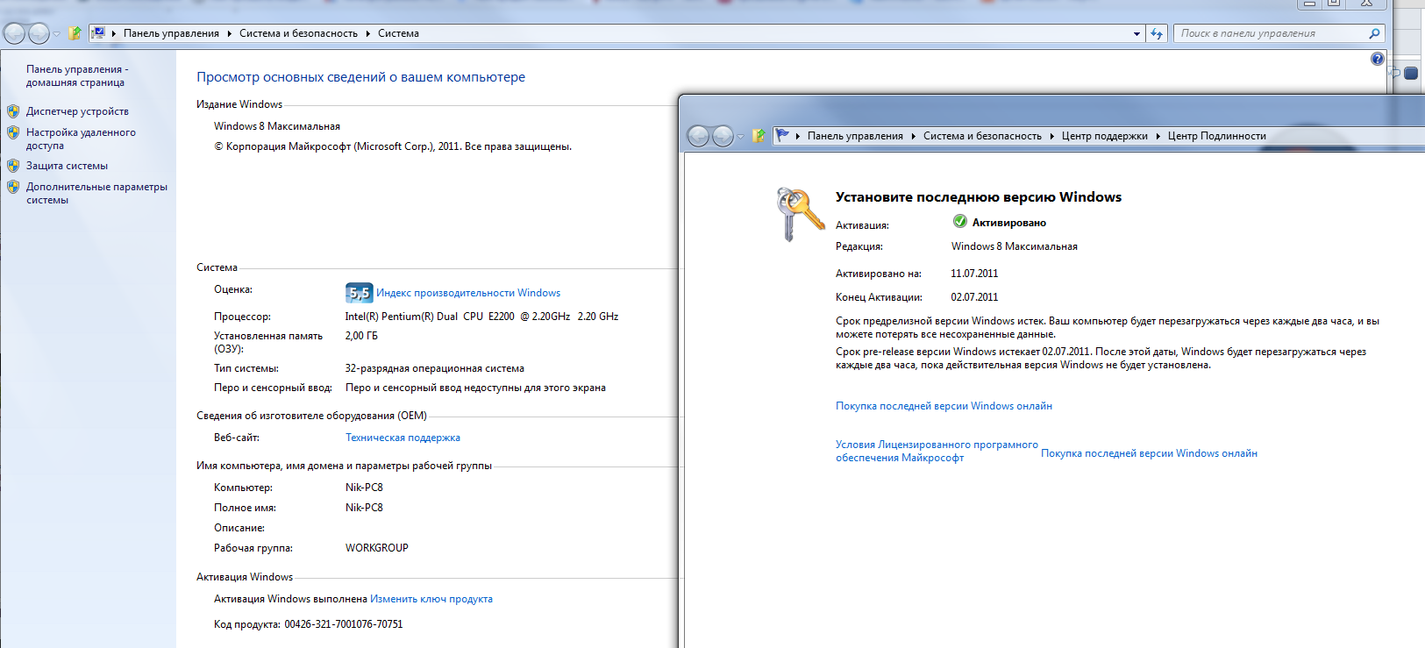Screen dimensions: 1425x648
Task: Open Техническая поддержка website link
Action: tap(403, 438)
